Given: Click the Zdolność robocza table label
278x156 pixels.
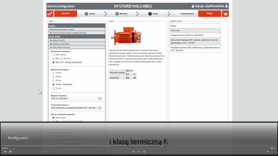Looking at the screenshot, I should click(117, 73).
